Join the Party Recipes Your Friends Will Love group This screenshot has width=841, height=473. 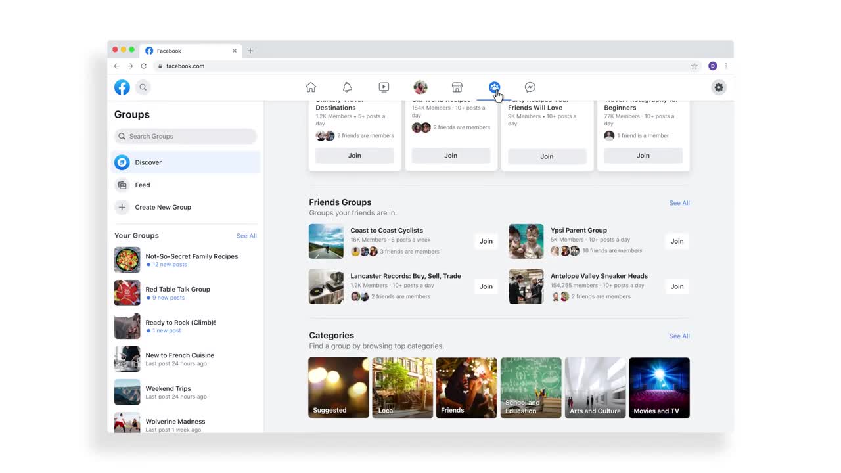click(x=547, y=156)
